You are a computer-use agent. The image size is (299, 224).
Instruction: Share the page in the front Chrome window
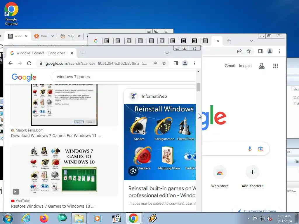click(155, 63)
